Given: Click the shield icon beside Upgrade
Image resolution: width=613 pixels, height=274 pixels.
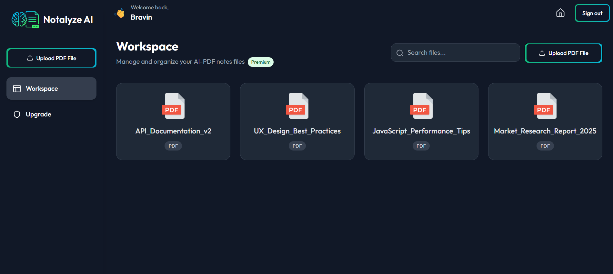Looking at the screenshot, I should click(x=17, y=114).
